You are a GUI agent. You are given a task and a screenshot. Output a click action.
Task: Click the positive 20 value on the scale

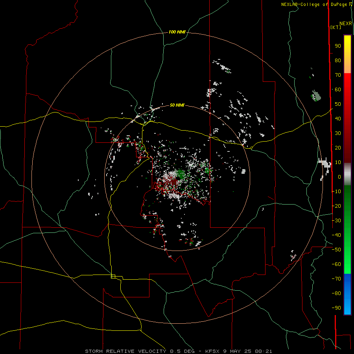(x=338, y=148)
